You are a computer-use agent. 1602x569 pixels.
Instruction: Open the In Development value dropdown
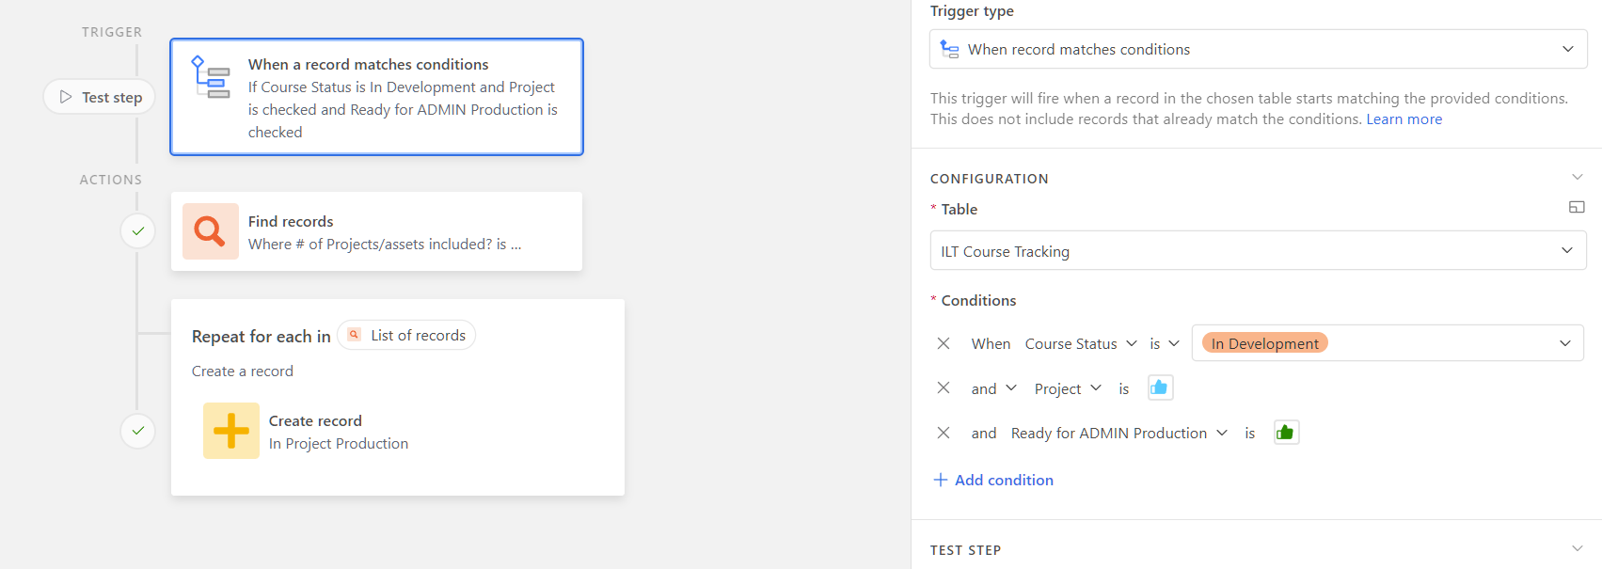click(x=1388, y=343)
